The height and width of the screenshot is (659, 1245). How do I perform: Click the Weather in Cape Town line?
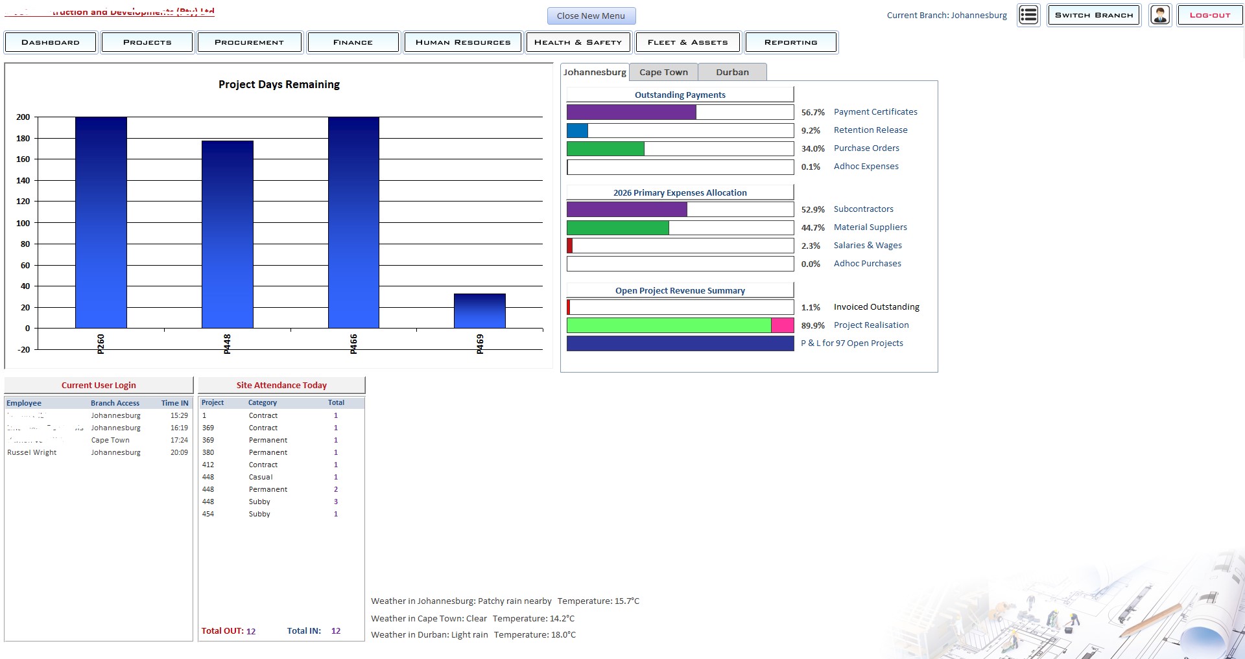tap(473, 618)
